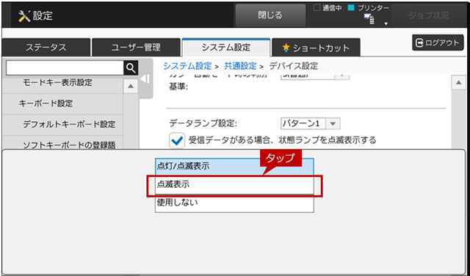Screen dimensions: 470x276
Task: Click the ログアウト button
Action: 438,43
